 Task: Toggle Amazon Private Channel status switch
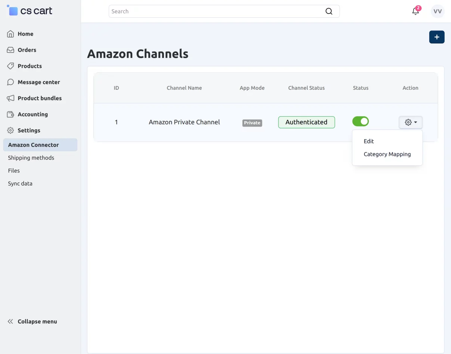(360, 121)
